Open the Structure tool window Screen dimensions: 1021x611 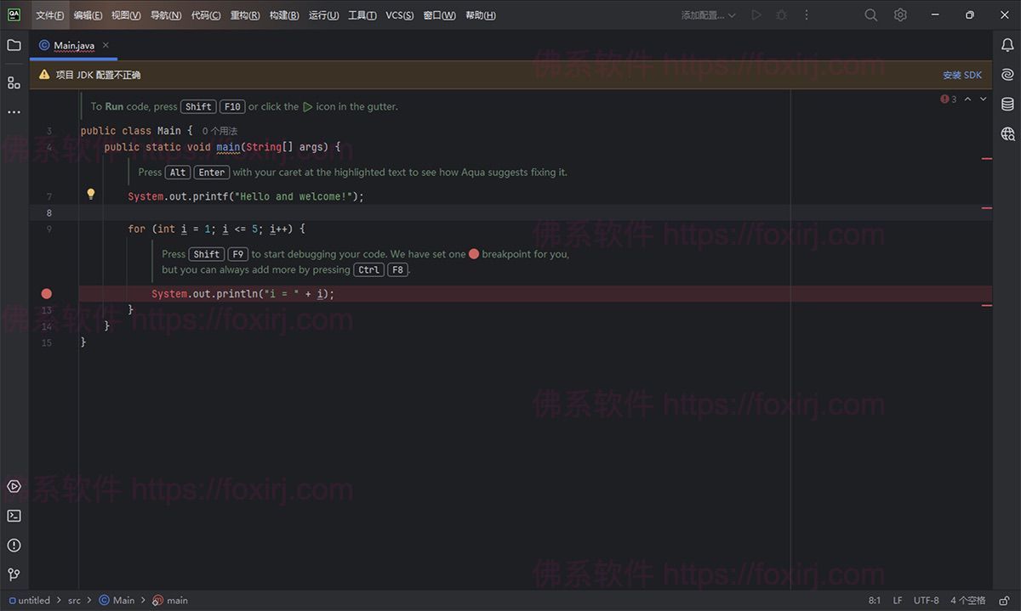tap(14, 82)
